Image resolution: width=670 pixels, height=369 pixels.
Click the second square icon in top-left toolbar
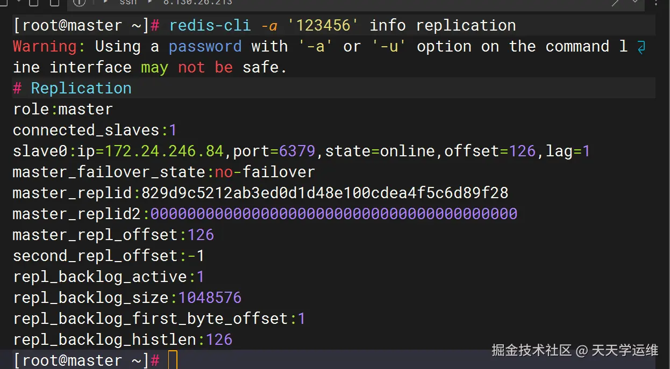[54, 3]
